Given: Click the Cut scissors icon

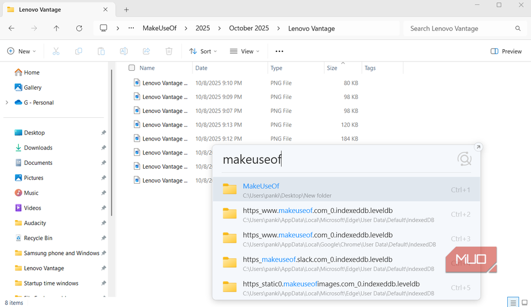Looking at the screenshot, I should [56, 51].
